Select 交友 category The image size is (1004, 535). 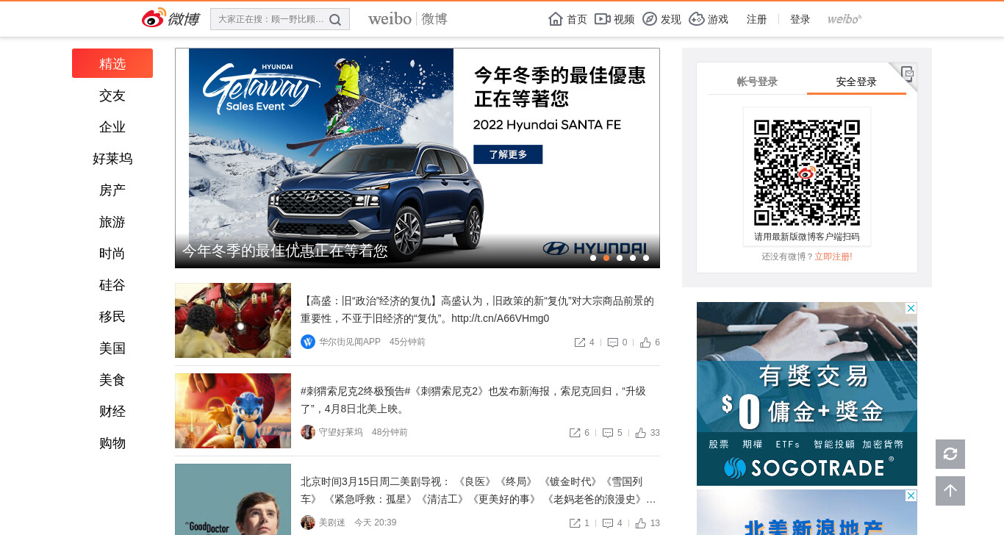(x=112, y=96)
